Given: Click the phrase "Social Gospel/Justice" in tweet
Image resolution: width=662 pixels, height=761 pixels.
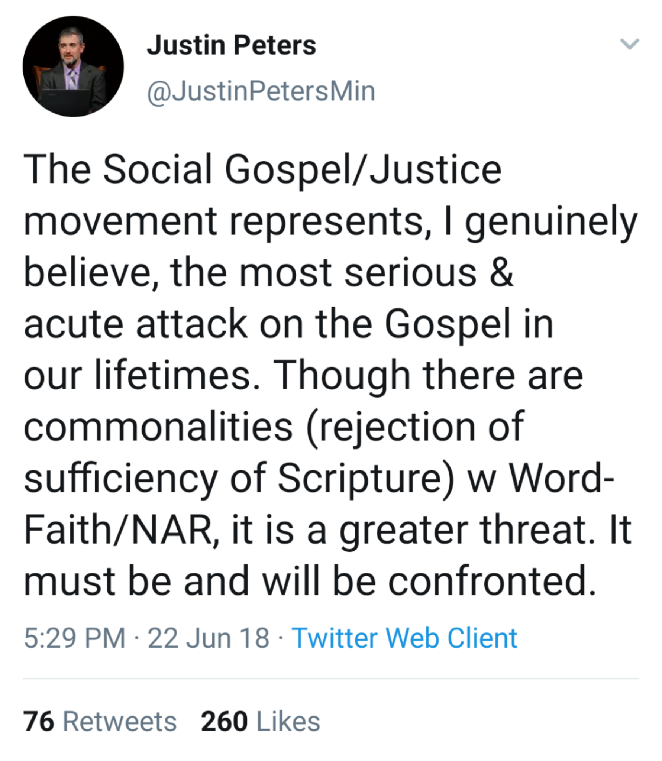Looking at the screenshot, I should 302,170.
